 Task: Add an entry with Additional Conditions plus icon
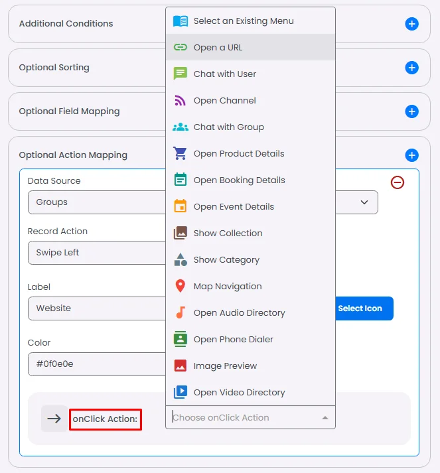(x=411, y=24)
